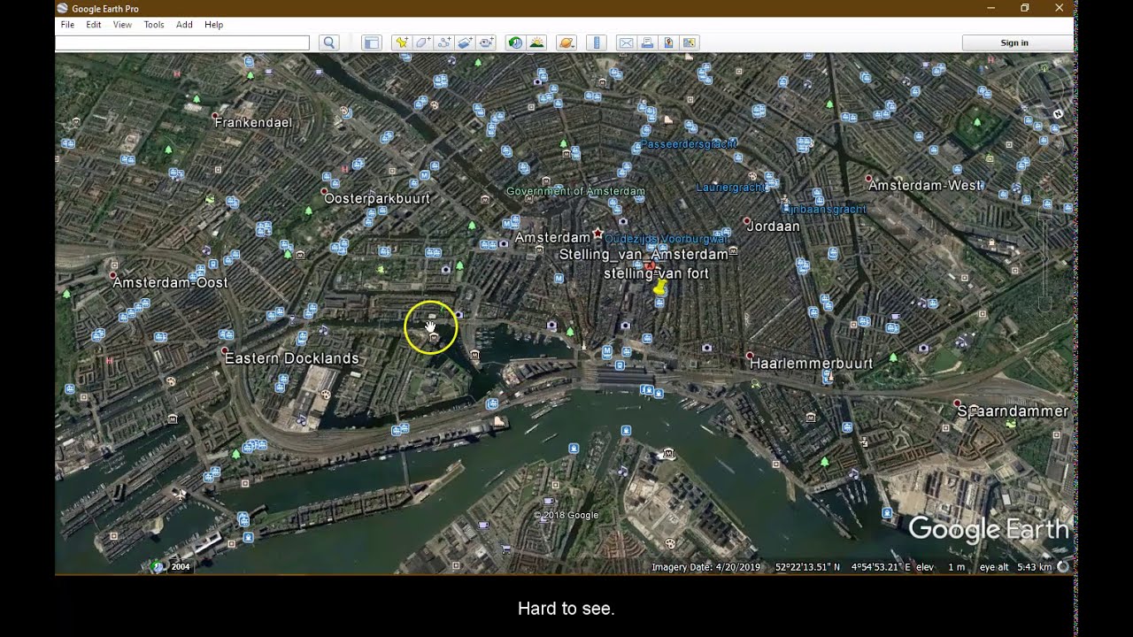The height and width of the screenshot is (637, 1133).
Task: Add a placemark with the pushpin tool
Action: (x=402, y=42)
